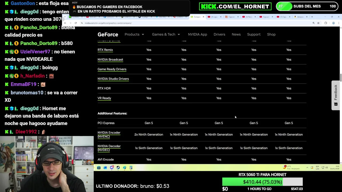Click the RTX 5060 Ti donation progress bar
342x192 pixels.
tap(262, 182)
